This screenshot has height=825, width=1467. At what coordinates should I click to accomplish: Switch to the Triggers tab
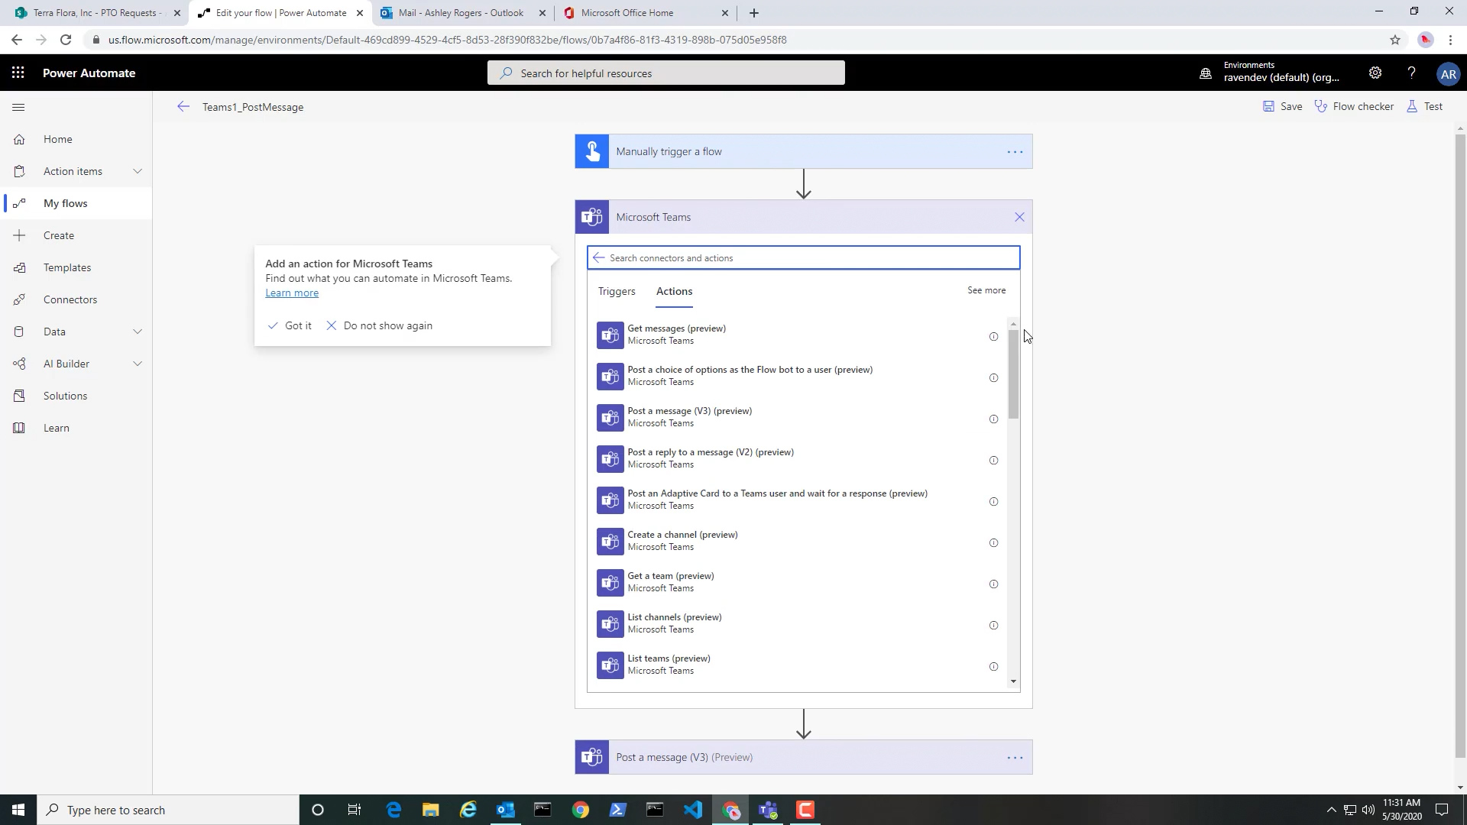pos(617,291)
